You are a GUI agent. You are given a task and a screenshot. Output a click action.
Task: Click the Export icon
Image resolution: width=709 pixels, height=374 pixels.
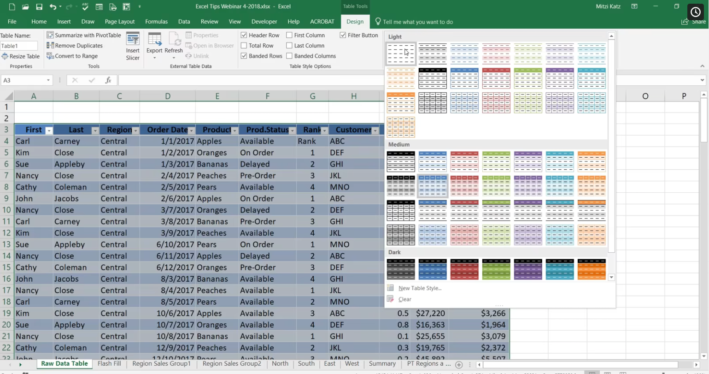tap(155, 39)
